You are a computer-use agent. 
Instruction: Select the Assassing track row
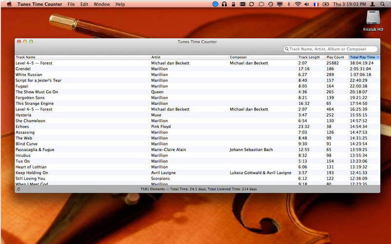point(197,132)
